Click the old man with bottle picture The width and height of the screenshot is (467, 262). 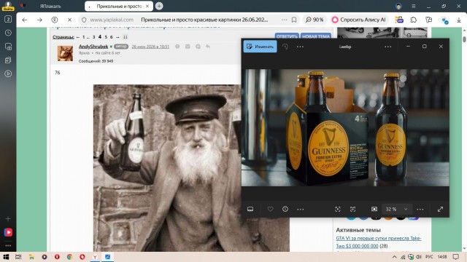click(x=167, y=168)
